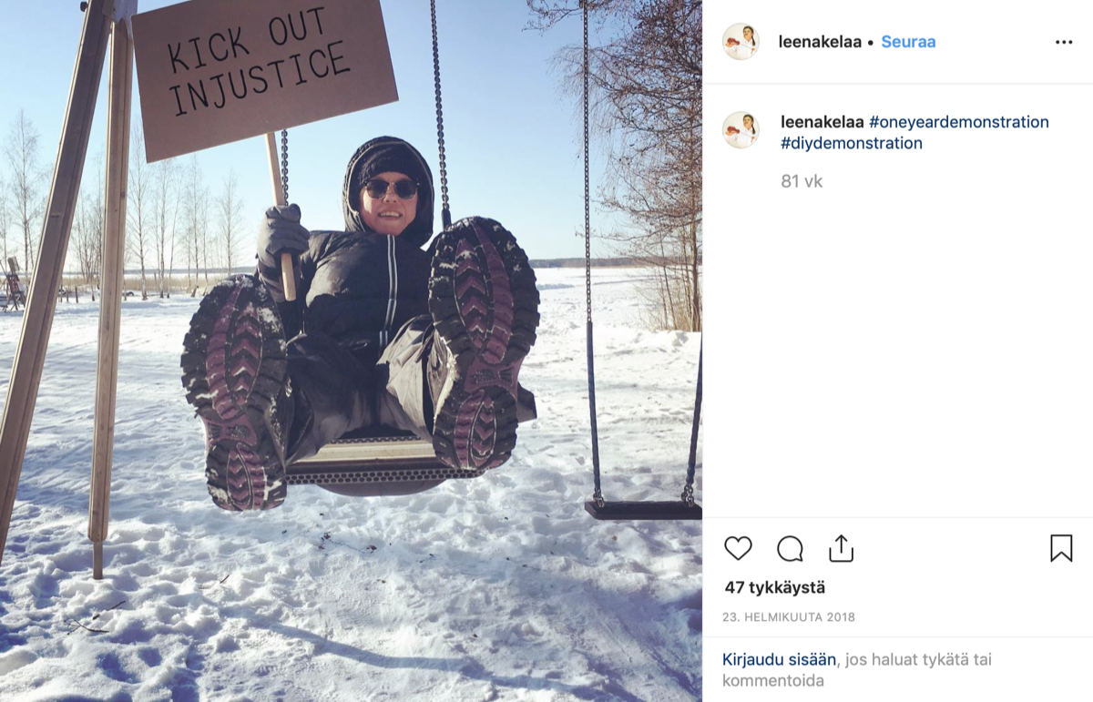Click leenakelaa profile avatar in header
Viewport: 1093px width, 702px height.
[x=741, y=42]
